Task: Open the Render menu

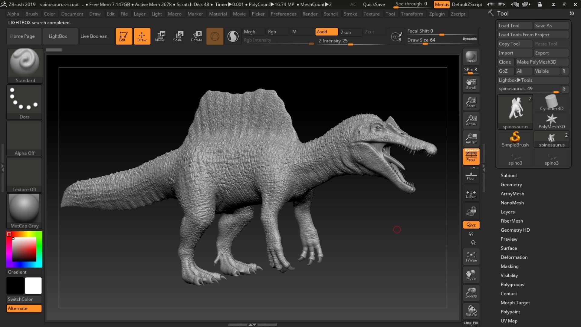Action: click(x=310, y=14)
